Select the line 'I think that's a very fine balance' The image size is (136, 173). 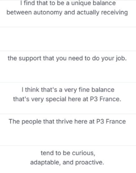coord(68,89)
